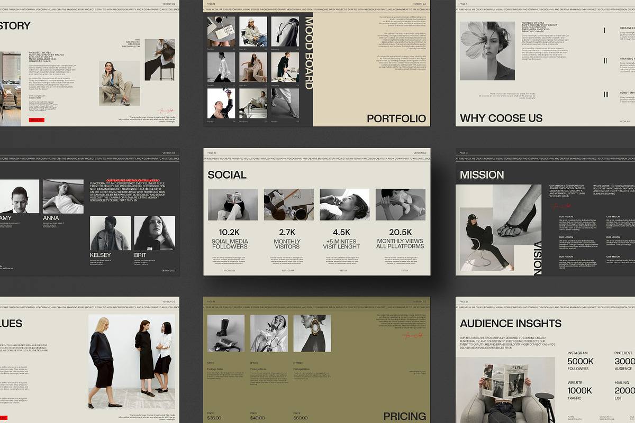Click the MONTHLY VIEWS ALL PLLATFORMS caption
Image resolution: width=635 pixels, height=423 pixels.
(400, 244)
